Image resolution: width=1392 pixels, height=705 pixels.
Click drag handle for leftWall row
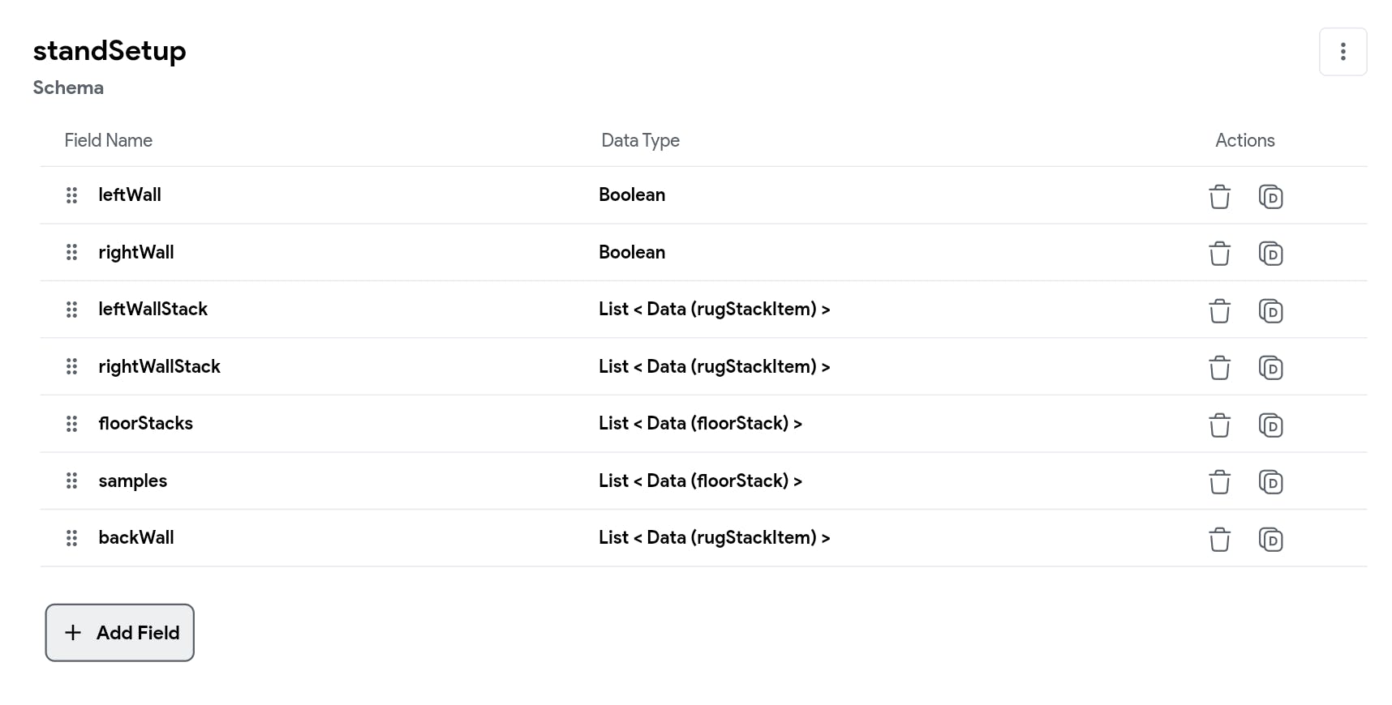point(71,195)
